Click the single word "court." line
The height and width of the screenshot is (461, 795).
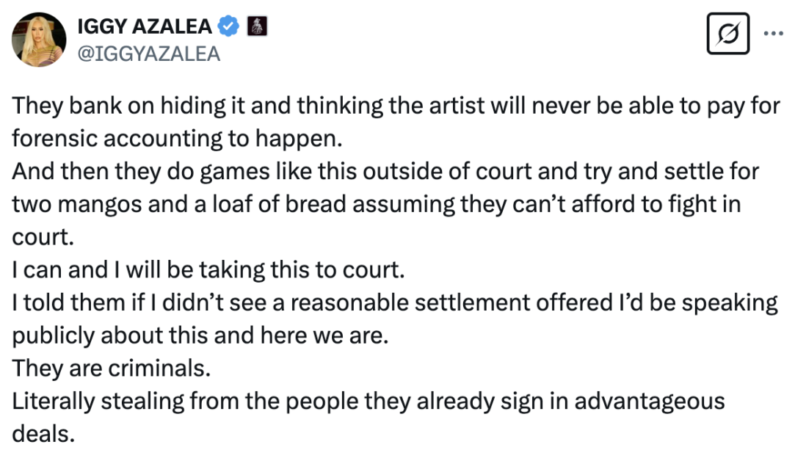[x=43, y=237]
